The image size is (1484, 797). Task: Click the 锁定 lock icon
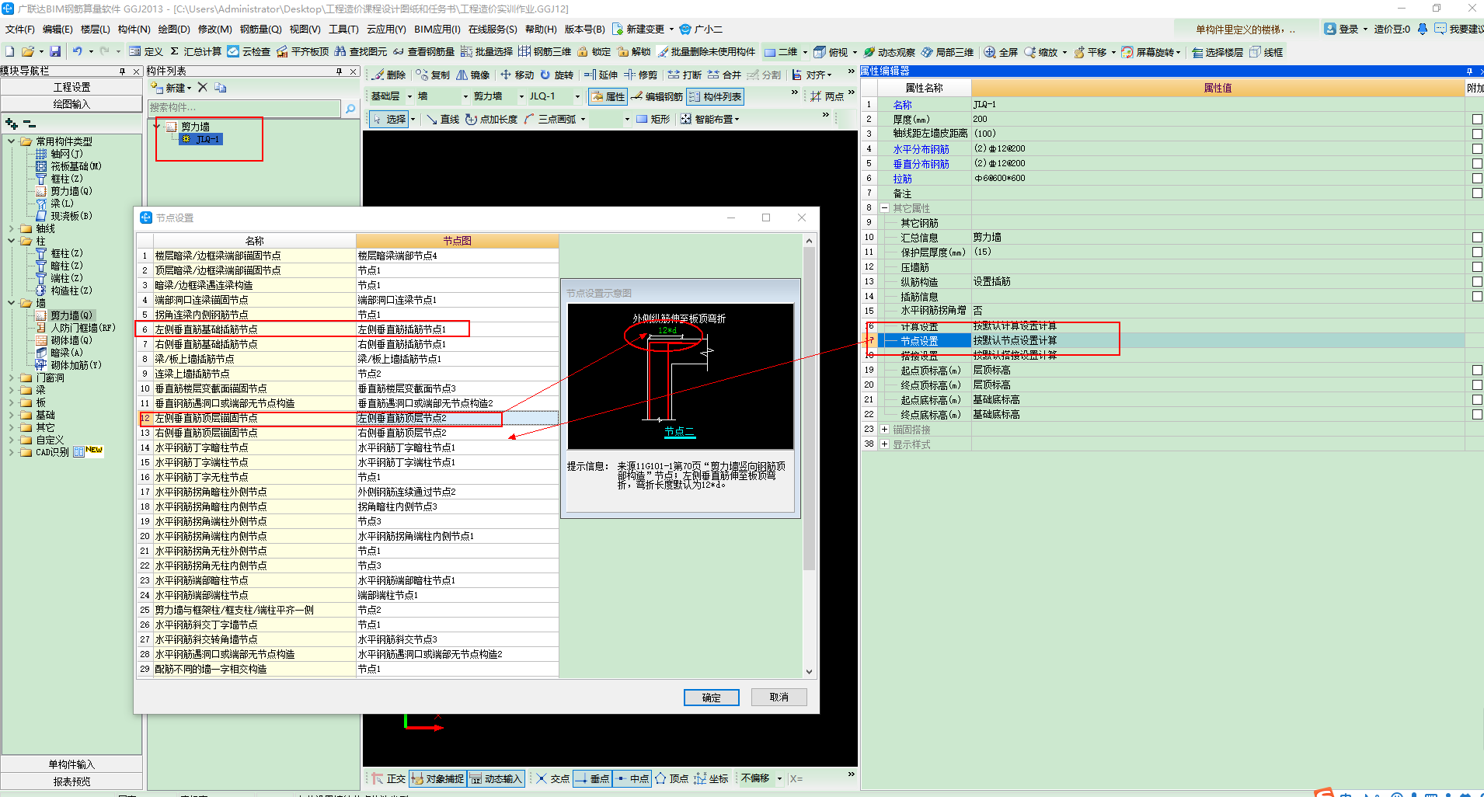pyautogui.click(x=594, y=51)
